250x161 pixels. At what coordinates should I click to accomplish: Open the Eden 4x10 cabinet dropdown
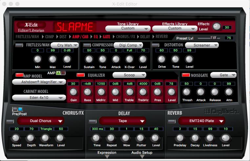[39, 98]
